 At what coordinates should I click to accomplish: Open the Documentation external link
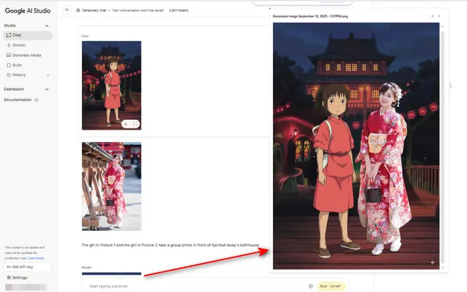click(x=21, y=100)
